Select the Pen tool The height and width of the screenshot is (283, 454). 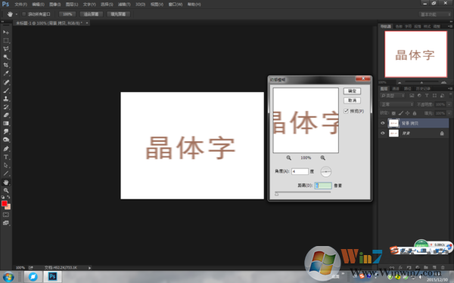pos(6,149)
